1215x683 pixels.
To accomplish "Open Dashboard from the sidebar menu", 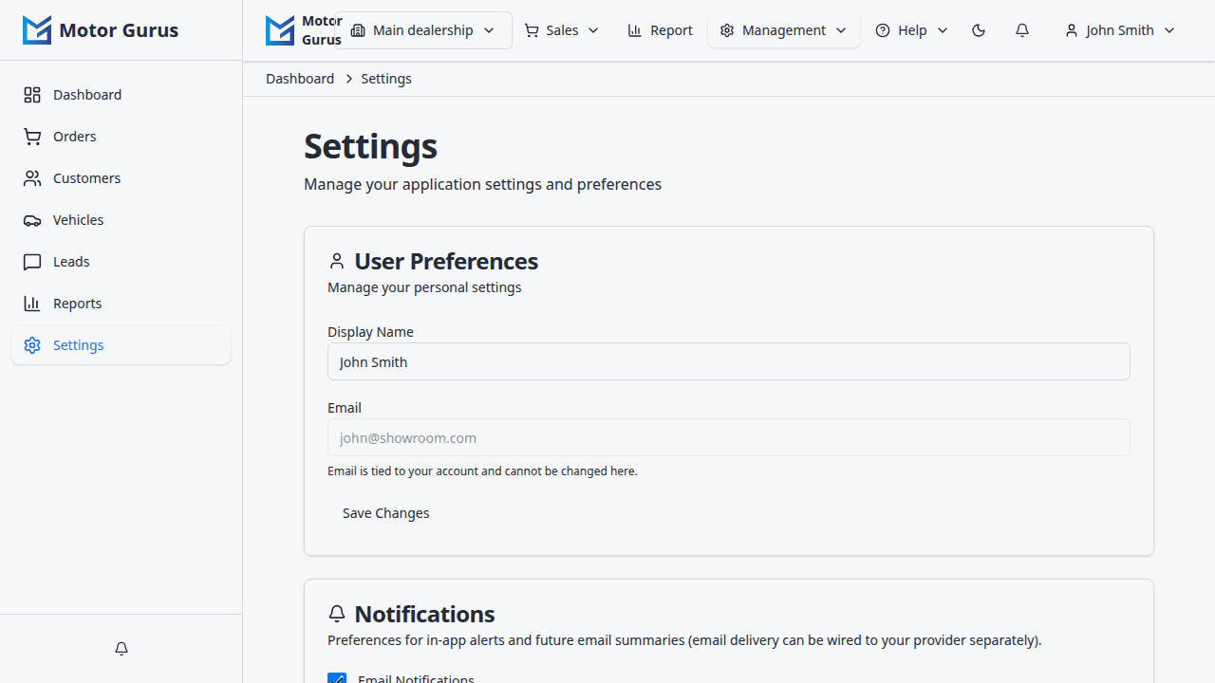I will click(x=121, y=95).
